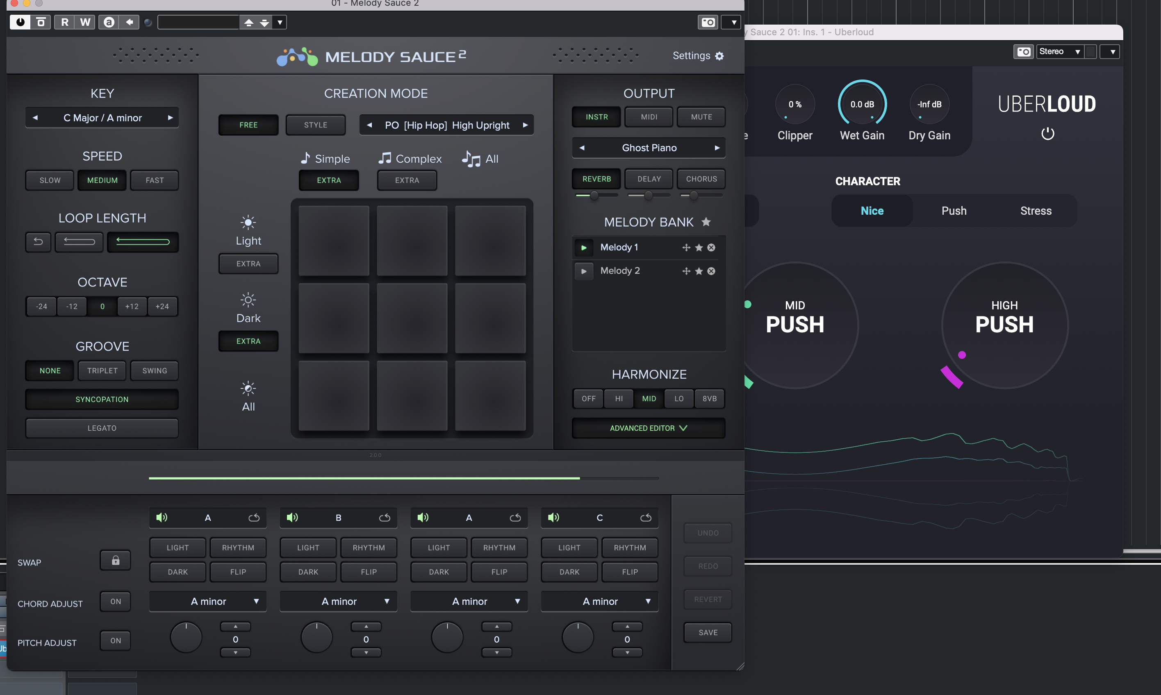Set speed to FAST
The width and height of the screenshot is (1161, 695).
coord(155,180)
